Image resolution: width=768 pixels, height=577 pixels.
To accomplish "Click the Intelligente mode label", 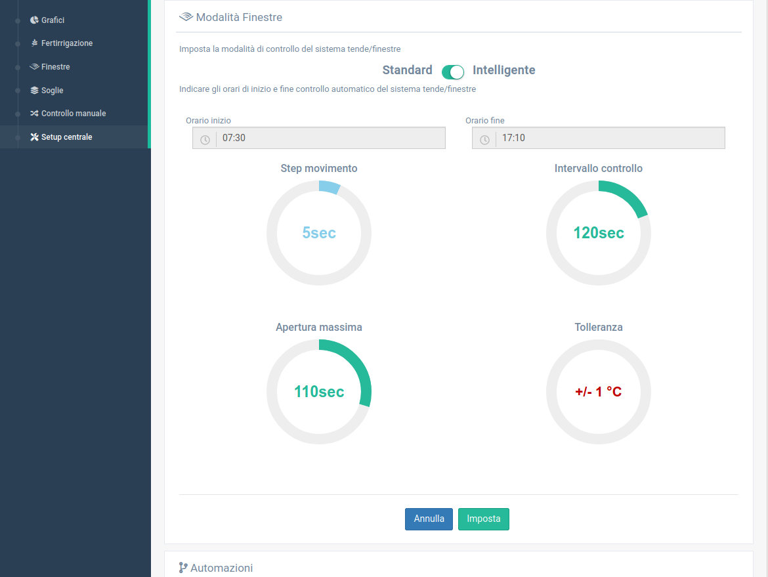I will [x=503, y=70].
